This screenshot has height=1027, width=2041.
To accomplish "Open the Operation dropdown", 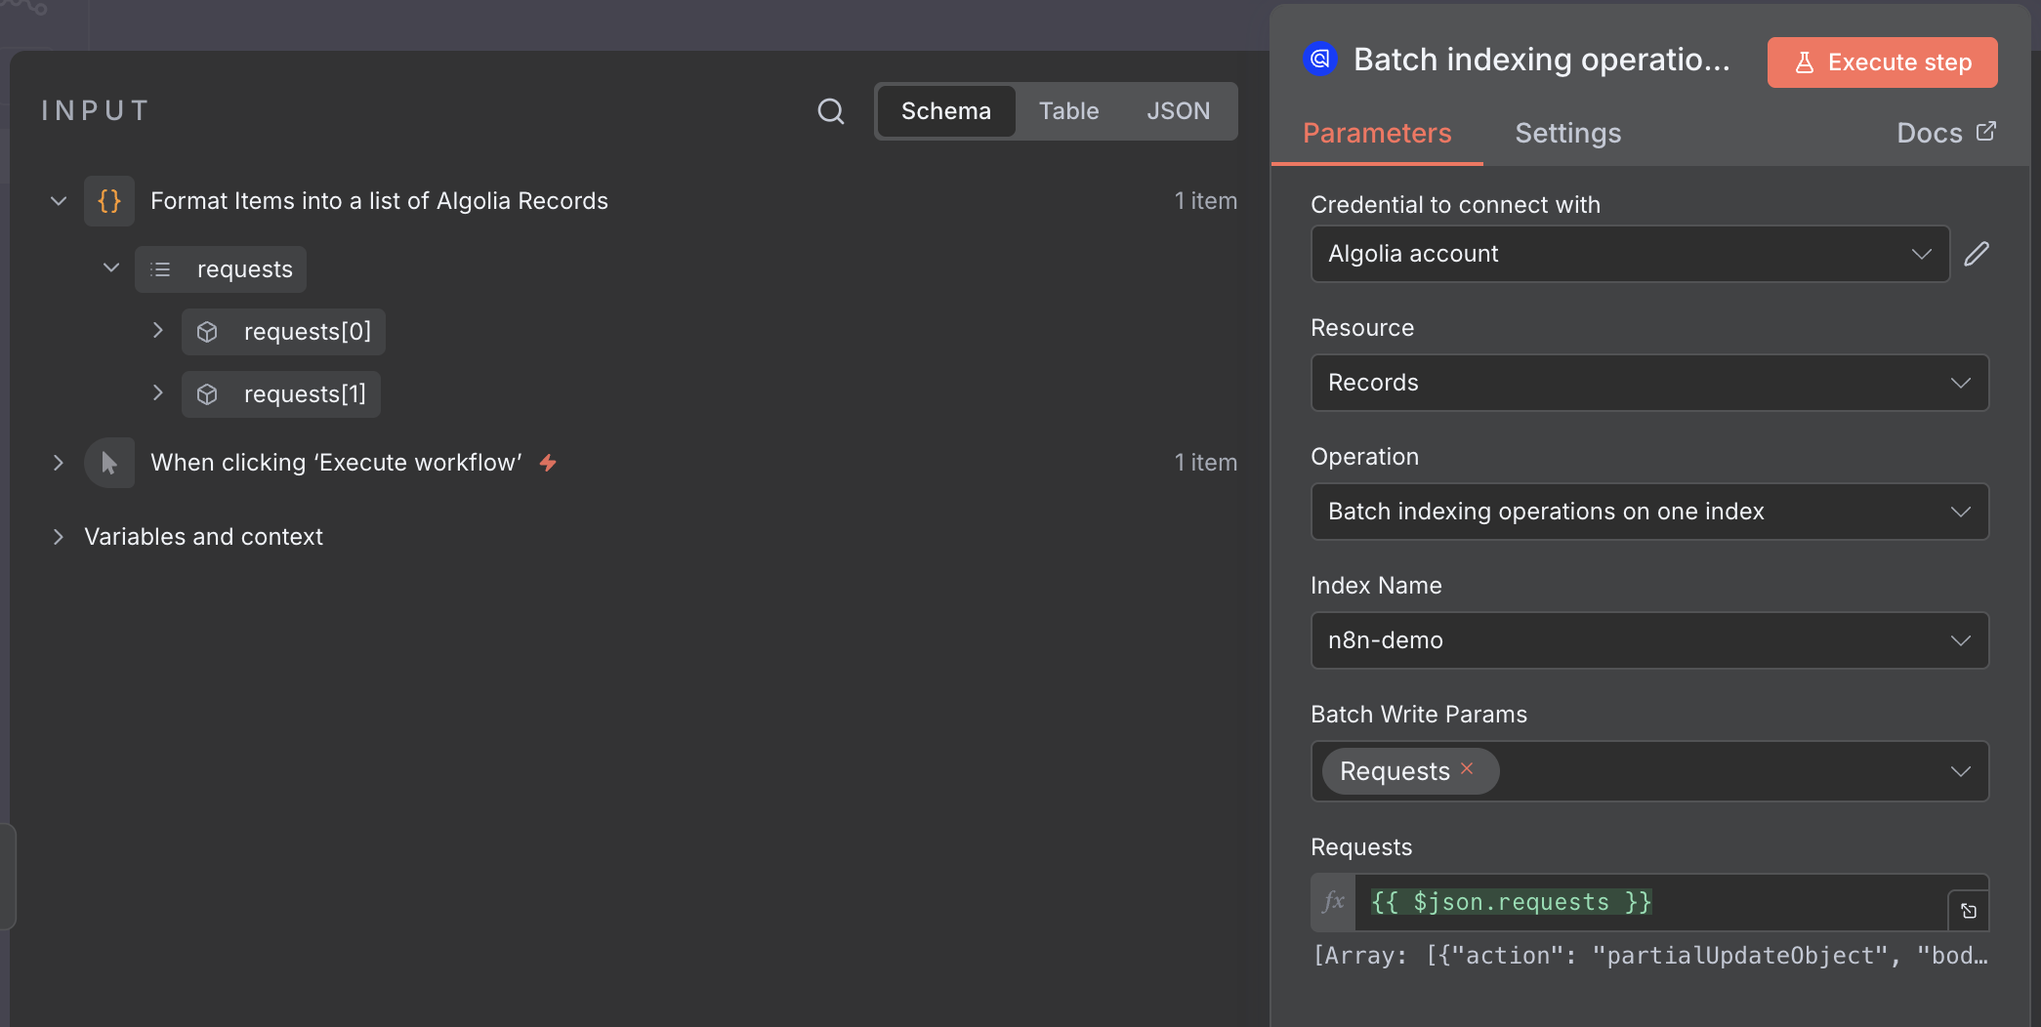I will [x=1649, y=512].
